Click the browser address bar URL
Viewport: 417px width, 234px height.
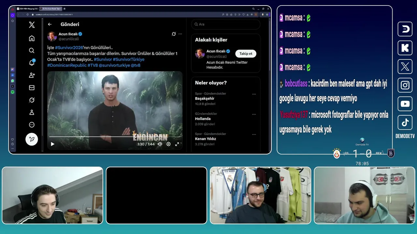point(54,15)
